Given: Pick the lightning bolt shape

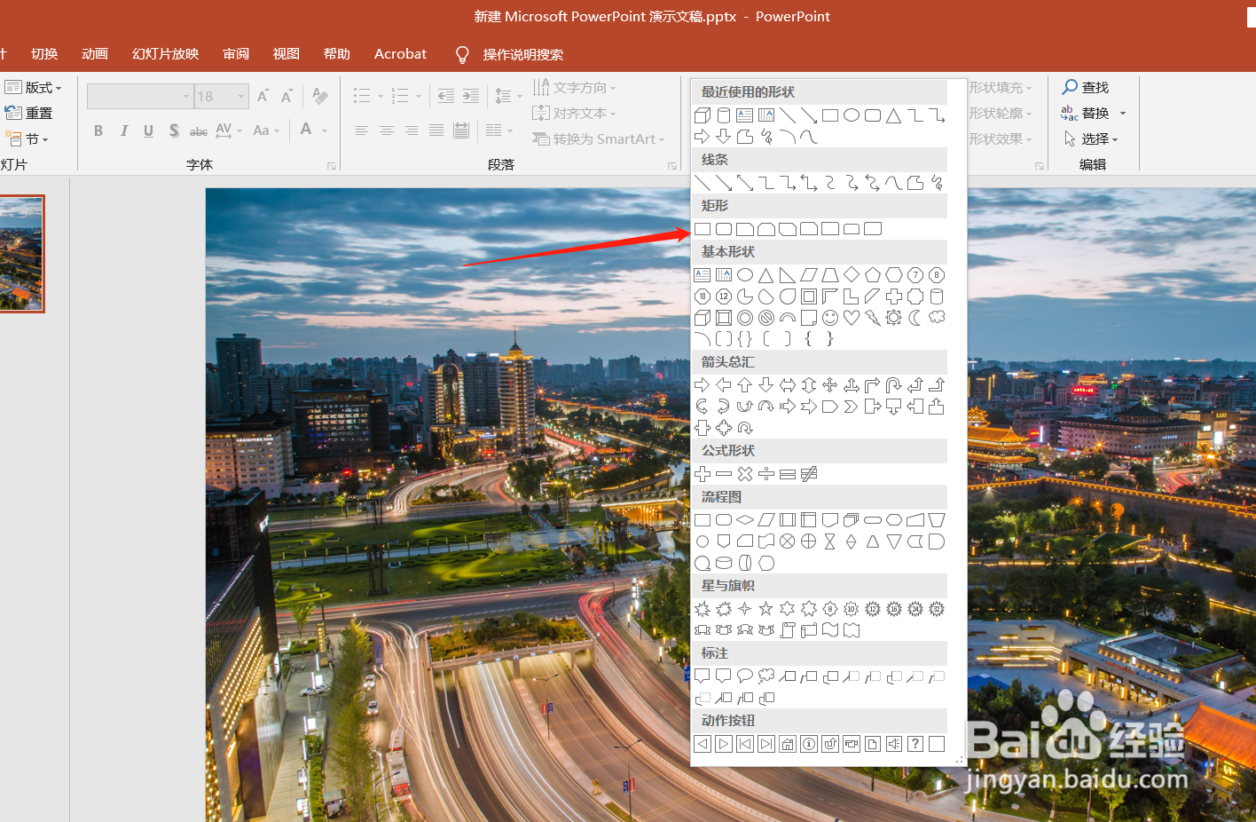Looking at the screenshot, I should point(873,318).
